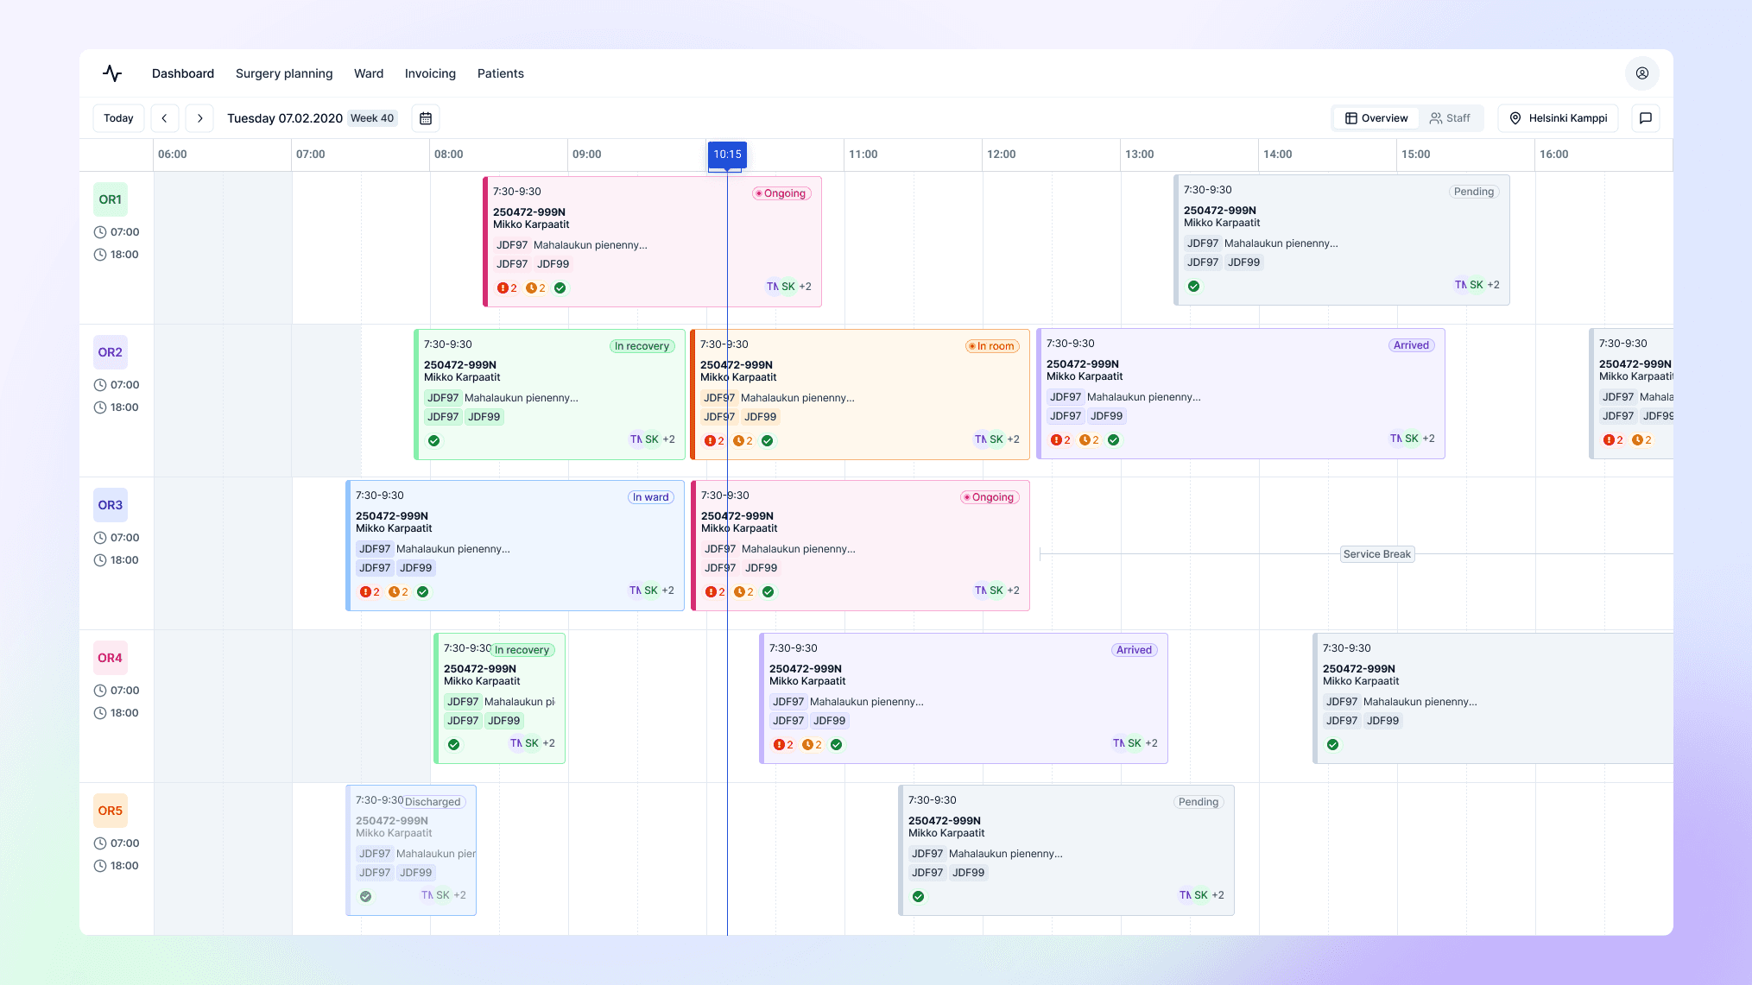This screenshot has height=985, width=1752.
Task: Click the Service Break label in OR3
Action: [1376, 554]
